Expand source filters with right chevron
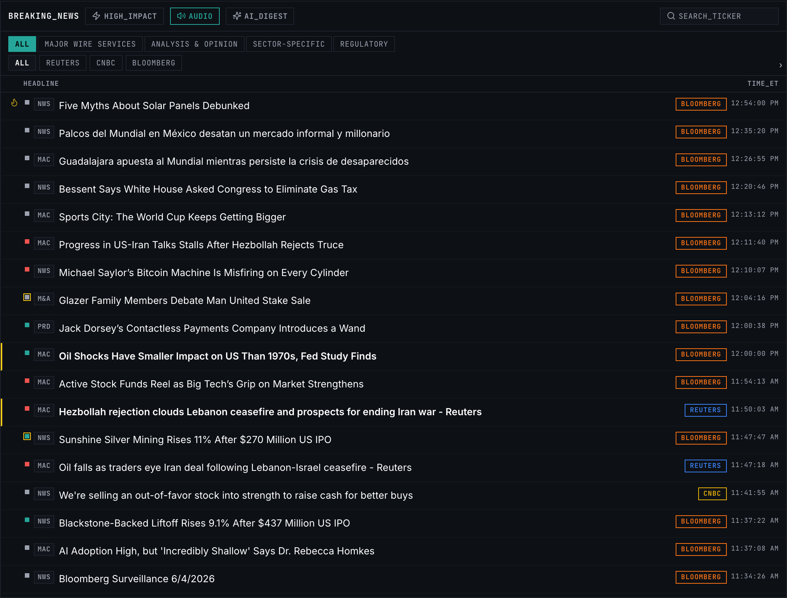787x598 pixels. click(781, 65)
